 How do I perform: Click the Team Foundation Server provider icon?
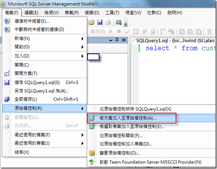tap(92, 162)
